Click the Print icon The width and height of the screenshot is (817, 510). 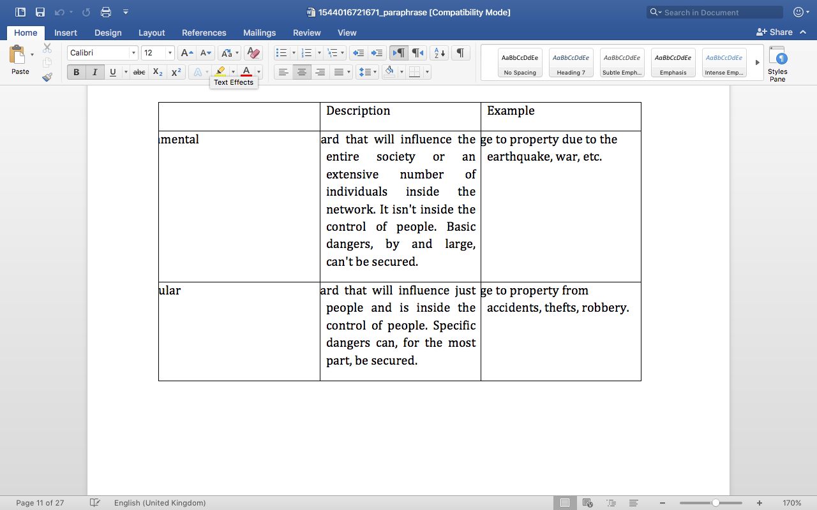point(106,12)
